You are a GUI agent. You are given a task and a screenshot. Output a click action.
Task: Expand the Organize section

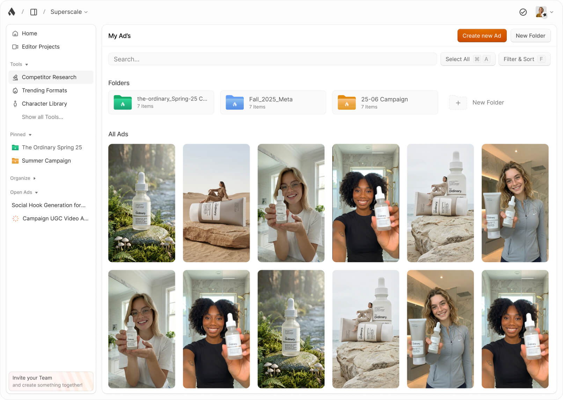click(23, 178)
